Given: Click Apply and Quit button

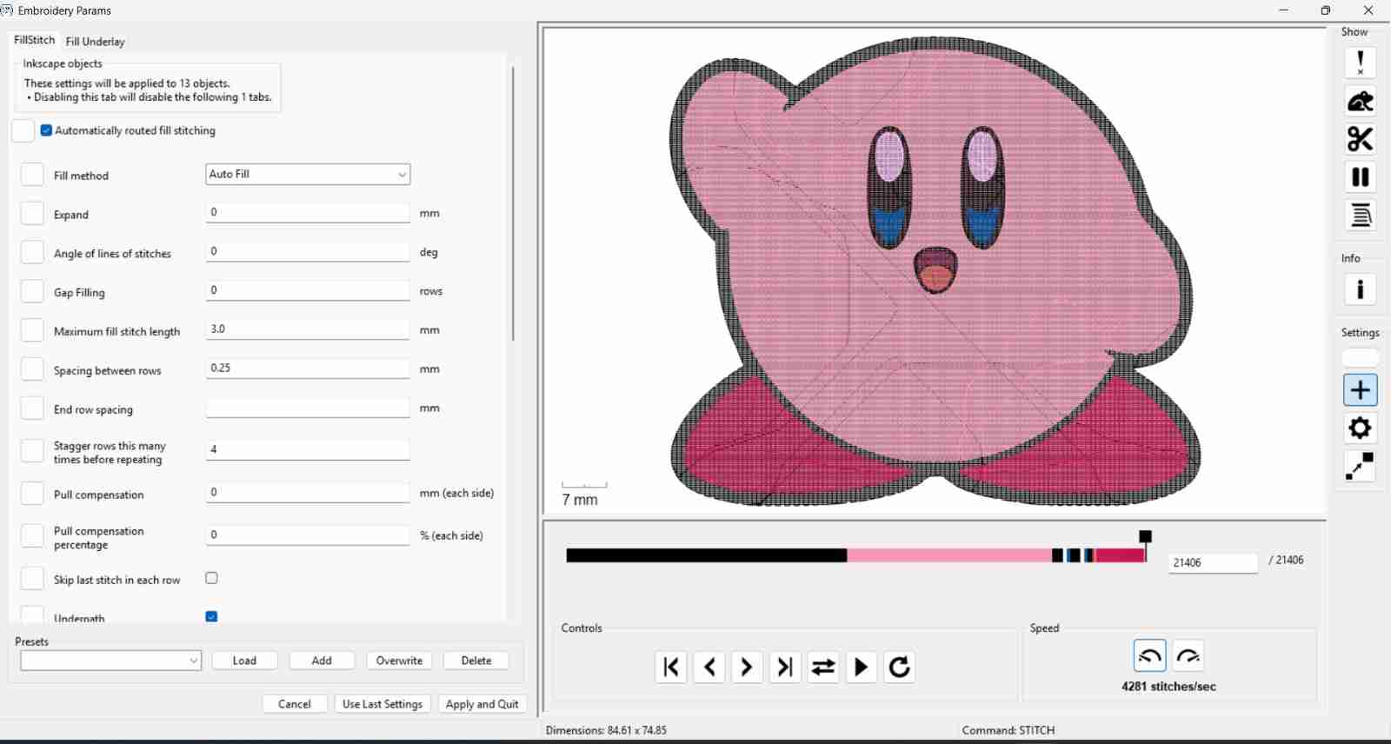Looking at the screenshot, I should (x=482, y=704).
